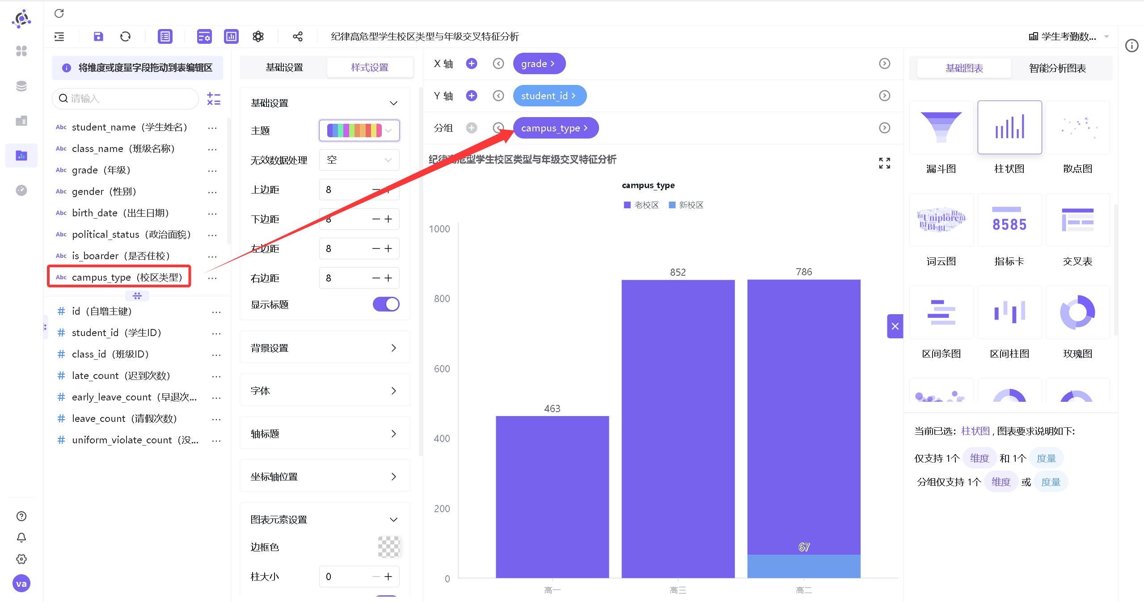Viewport: 1144px width, 602px height.
Task: Open the database sidebar icon
Action: tap(21, 86)
